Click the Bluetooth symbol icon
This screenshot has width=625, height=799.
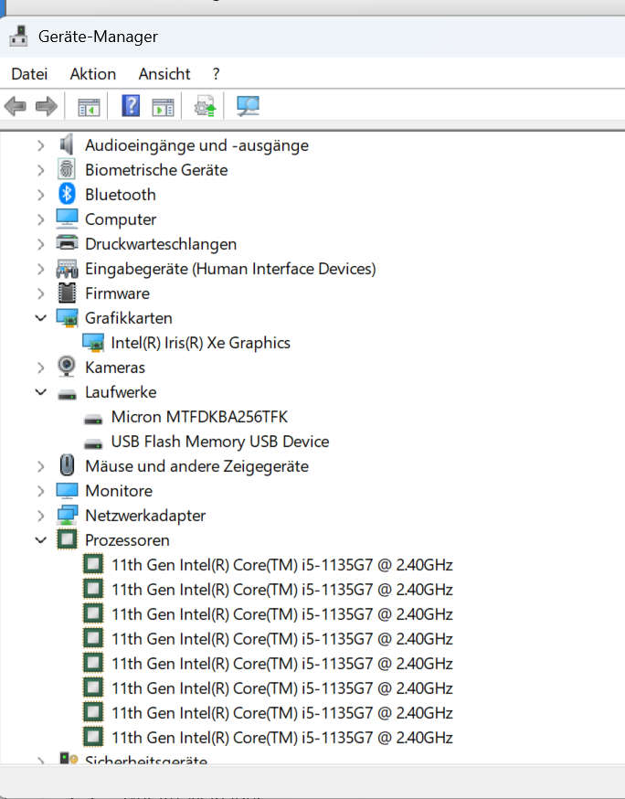[67, 194]
